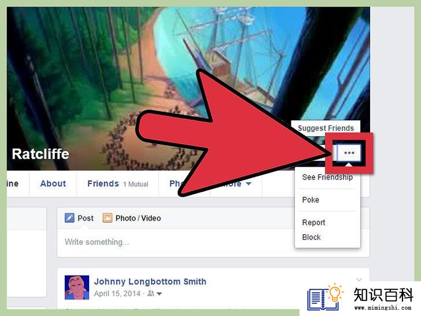Image resolution: width=421 pixels, height=316 pixels.
Task: Expand the post options chevron
Action: pyautogui.click(x=359, y=280)
